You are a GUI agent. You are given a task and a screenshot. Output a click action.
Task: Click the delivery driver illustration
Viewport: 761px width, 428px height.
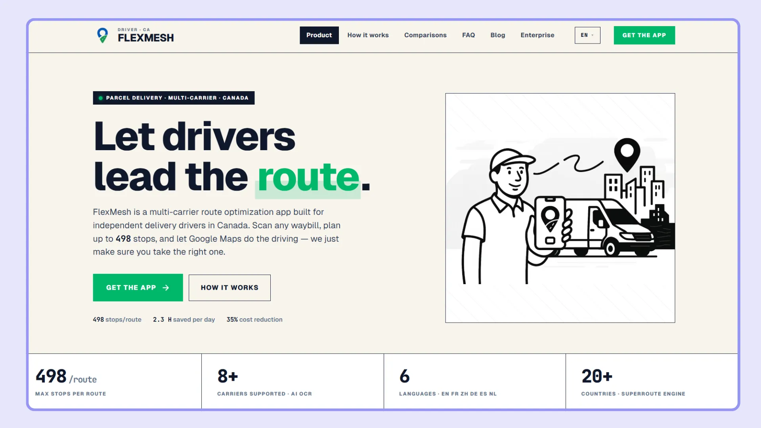(560, 208)
